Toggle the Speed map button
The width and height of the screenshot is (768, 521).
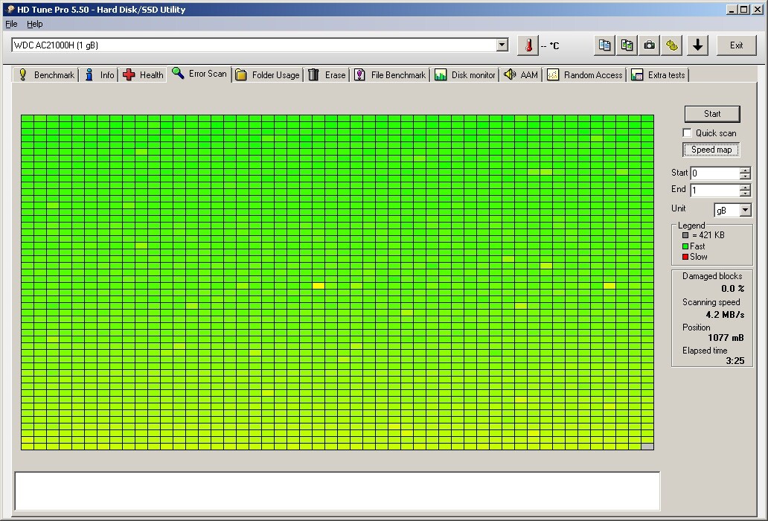(x=711, y=150)
